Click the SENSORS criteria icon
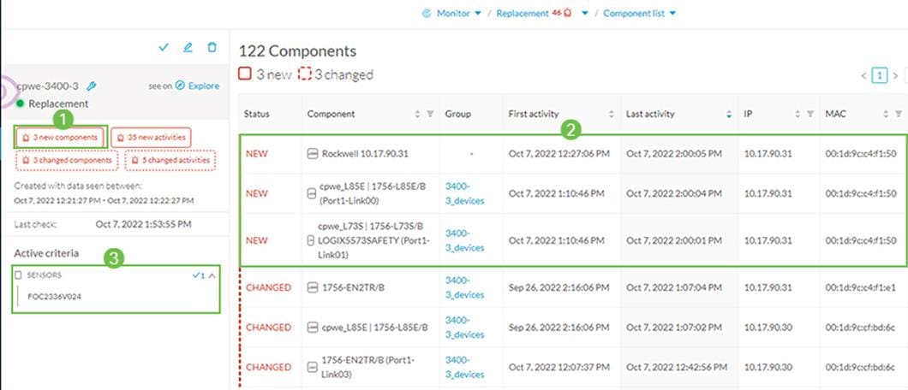Viewport: 908px width, 390px height. click(x=19, y=275)
